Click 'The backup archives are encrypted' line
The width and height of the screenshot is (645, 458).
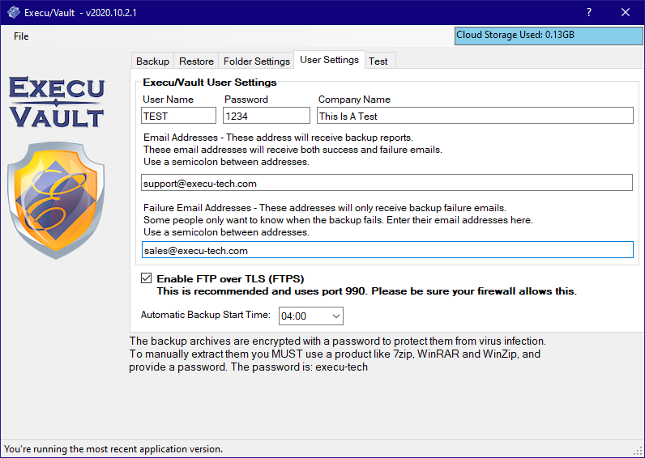(337, 341)
